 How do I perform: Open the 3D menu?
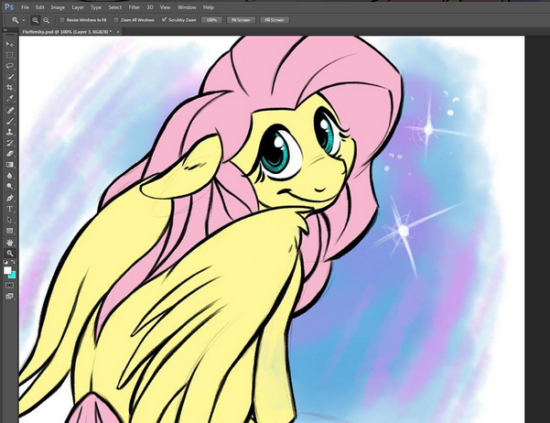150,7
